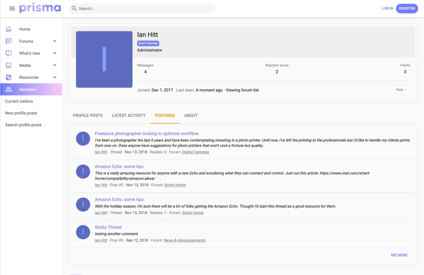The height and width of the screenshot is (275, 424).
Task: Click the Resources icon in sidebar
Action: coord(9,78)
